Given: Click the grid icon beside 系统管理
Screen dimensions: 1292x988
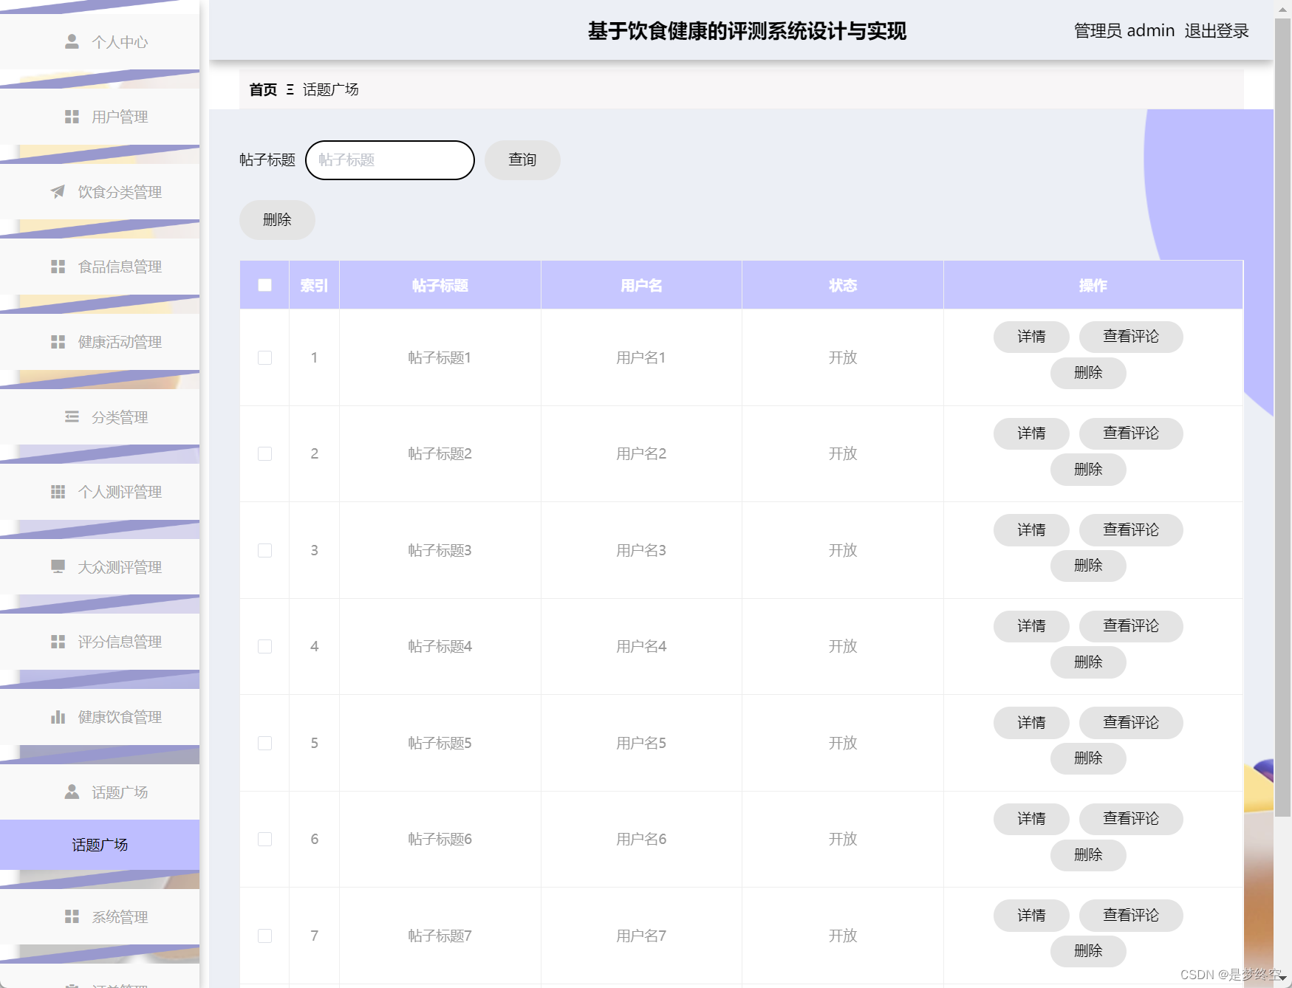Looking at the screenshot, I should click(x=72, y=916).
